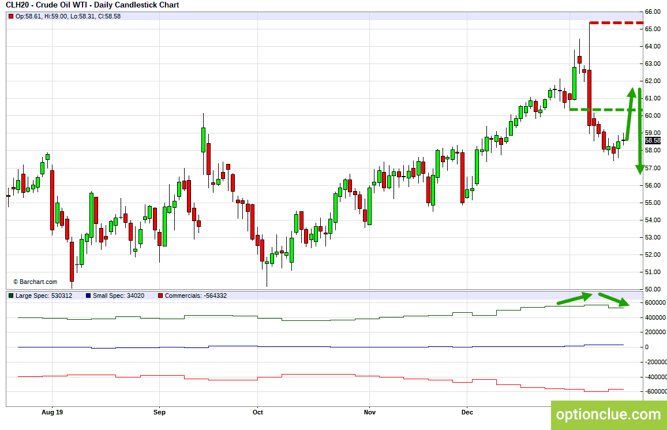Click the red OHLC legend square
This screenshot has height=430, width=667.
11,17
